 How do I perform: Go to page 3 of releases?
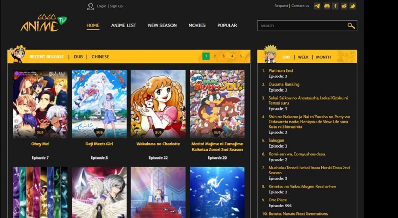[223, 56]
